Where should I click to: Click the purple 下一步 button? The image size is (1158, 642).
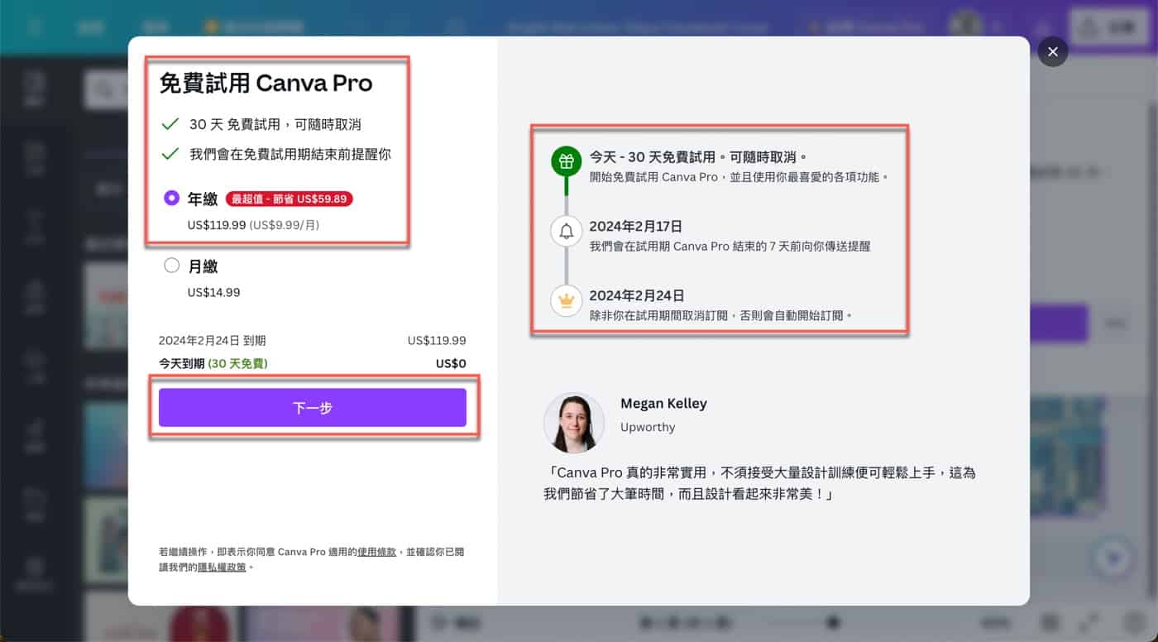tap(313, 408)
